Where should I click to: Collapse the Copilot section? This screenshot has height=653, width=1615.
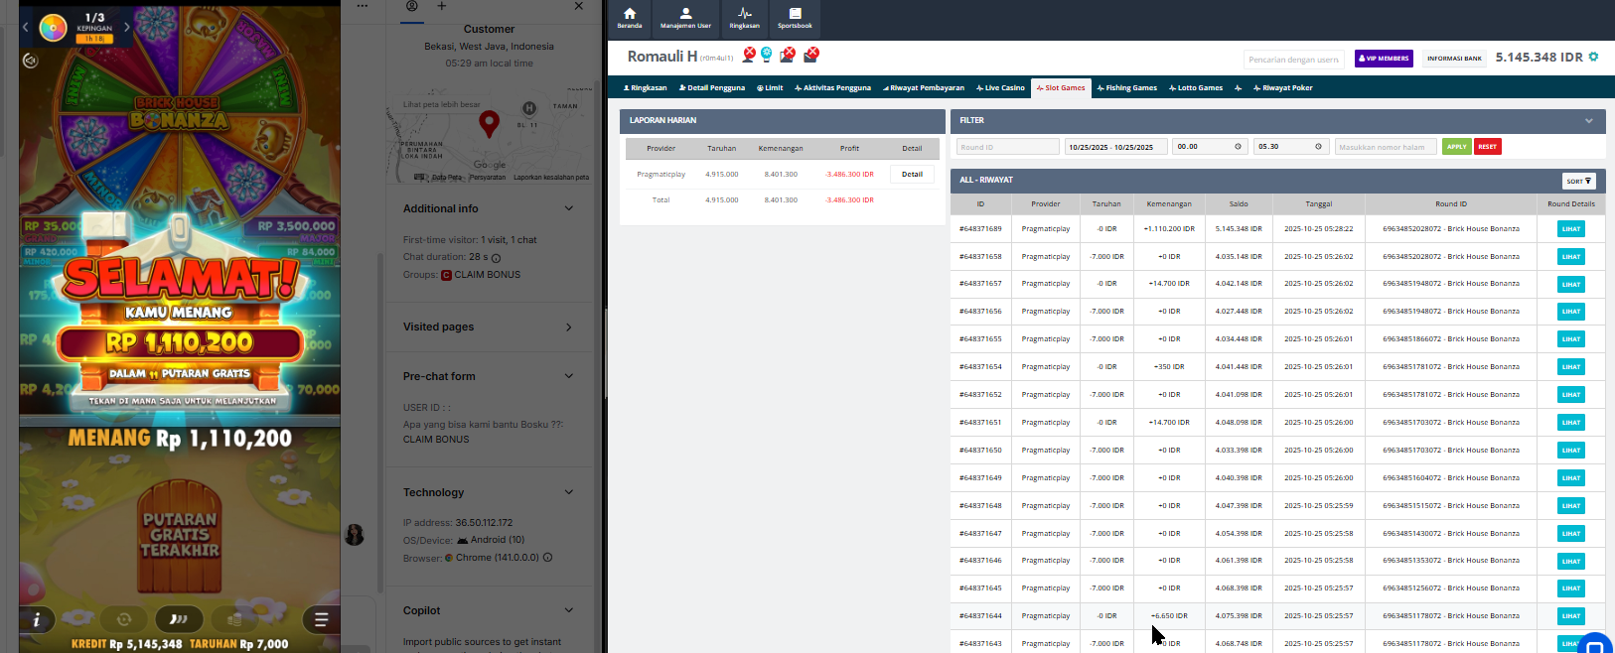[569, 610]
